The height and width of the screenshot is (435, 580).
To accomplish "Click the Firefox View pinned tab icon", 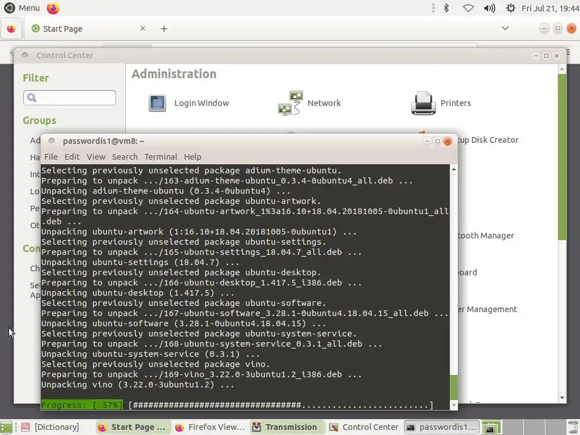I will pos(11,29).
